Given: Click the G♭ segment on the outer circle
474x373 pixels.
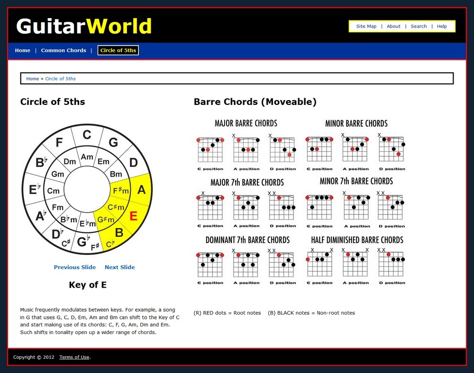Looking at the screenshot, I should click(x=83, y=242).
